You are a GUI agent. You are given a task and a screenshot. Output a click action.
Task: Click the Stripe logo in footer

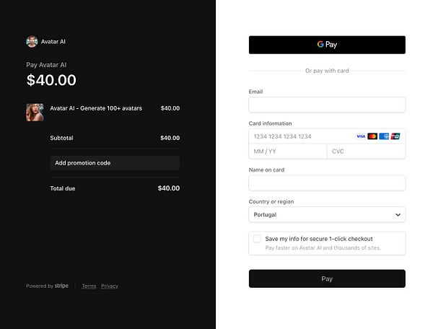coord(61,286)
